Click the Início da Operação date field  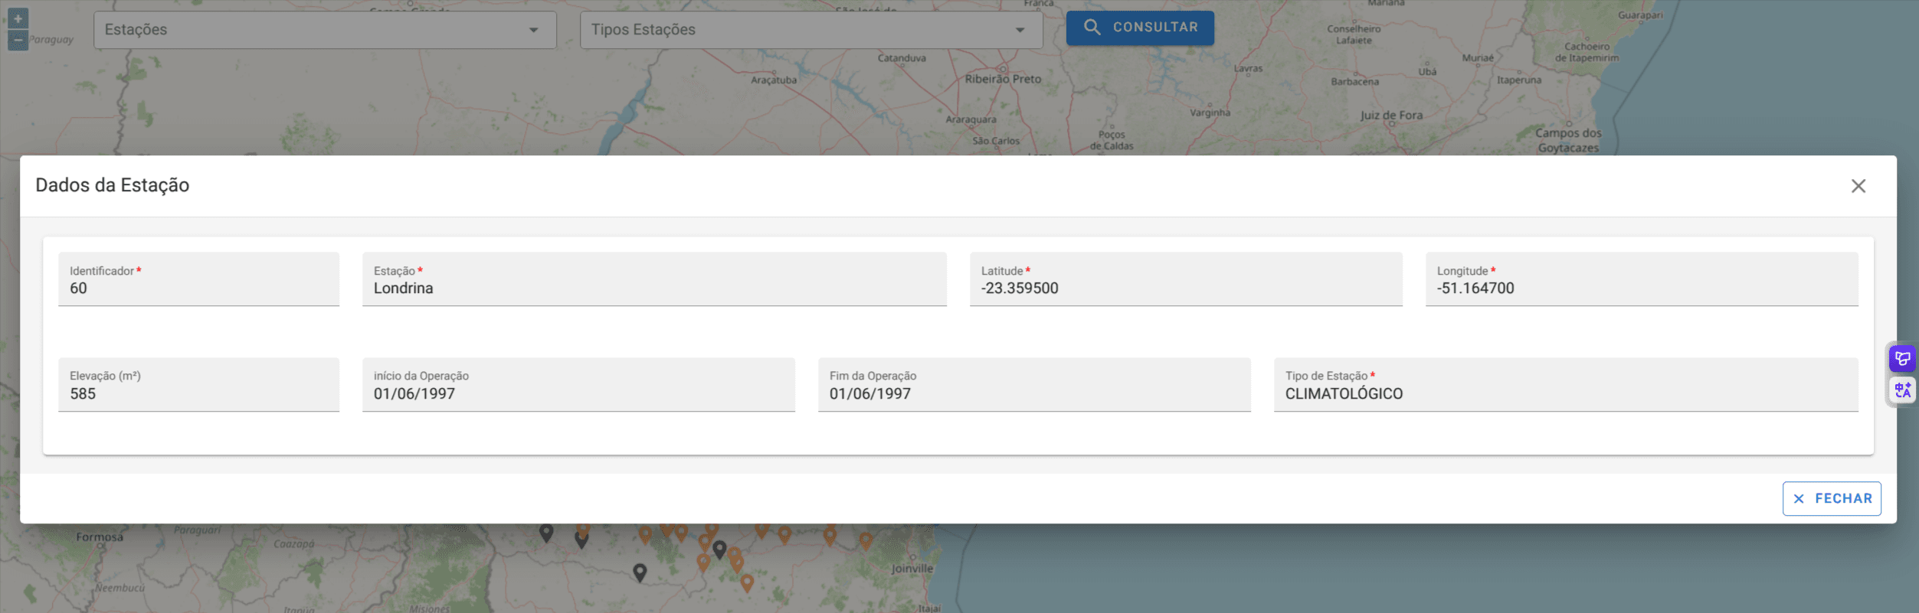tap(578, 393)
